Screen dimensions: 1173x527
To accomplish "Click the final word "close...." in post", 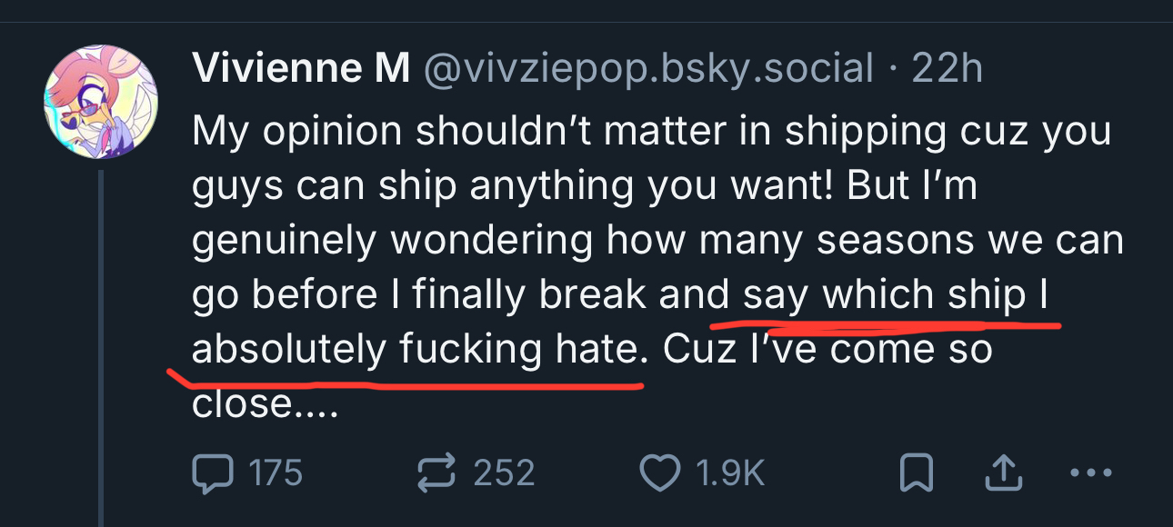I will point(265,403).
